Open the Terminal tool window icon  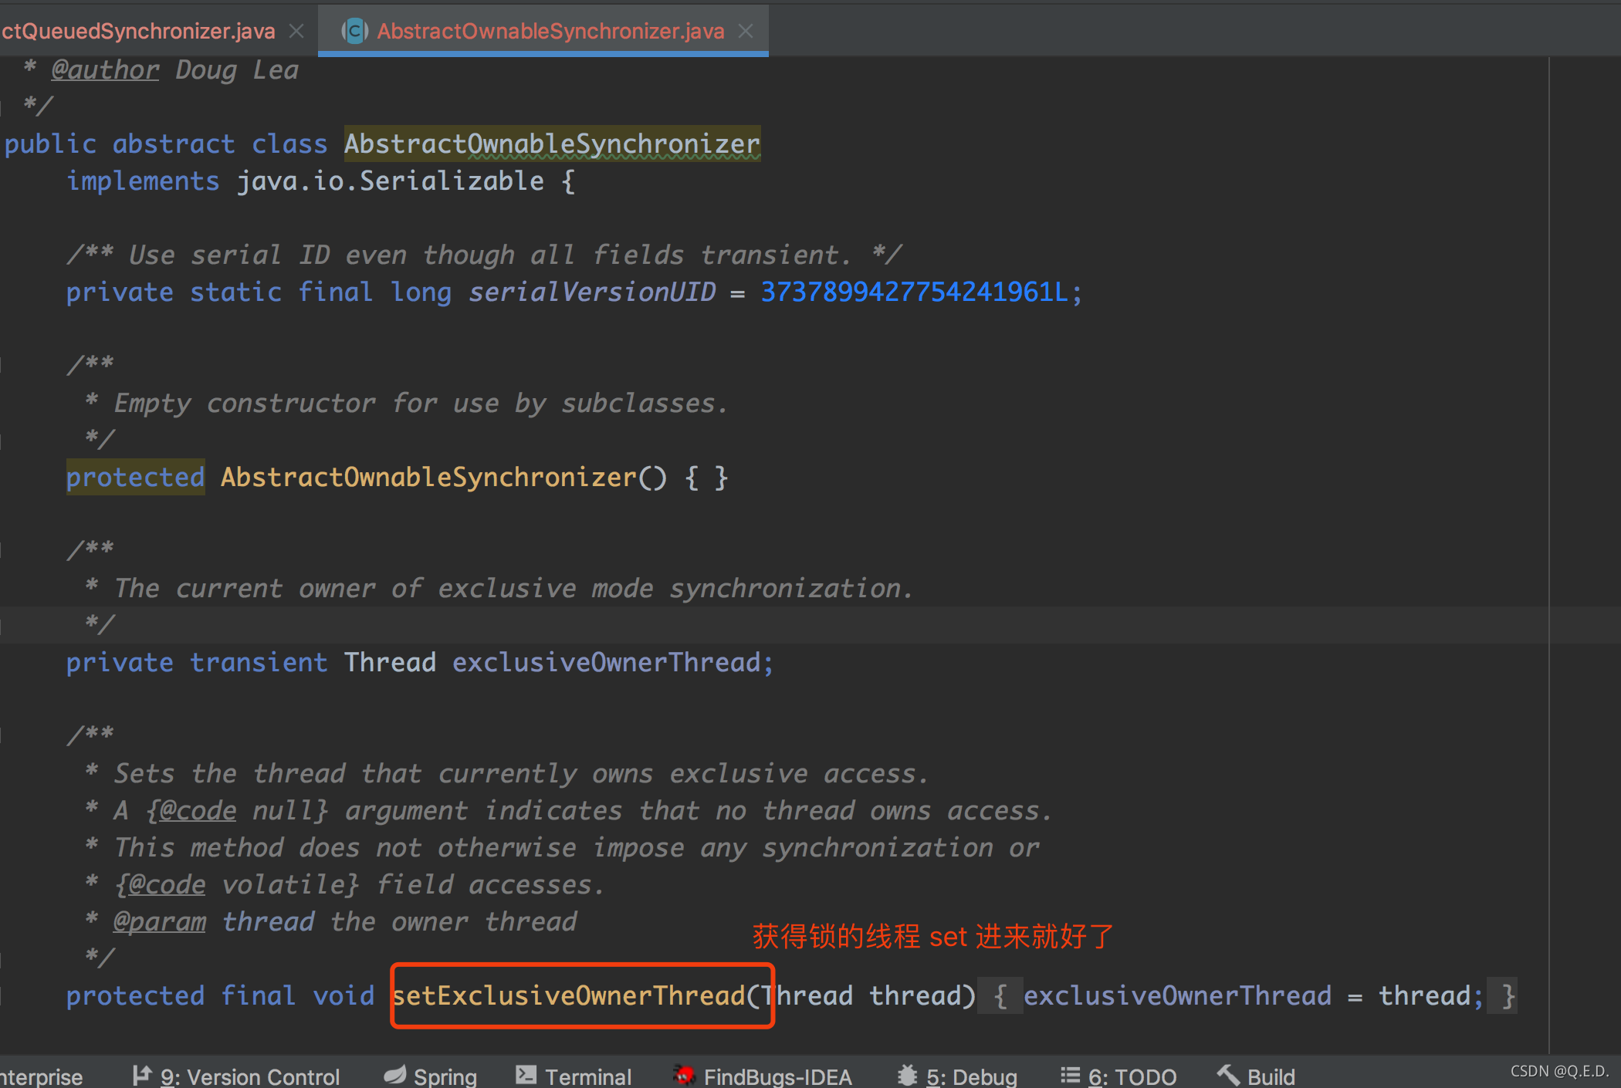click(527, 1074)
